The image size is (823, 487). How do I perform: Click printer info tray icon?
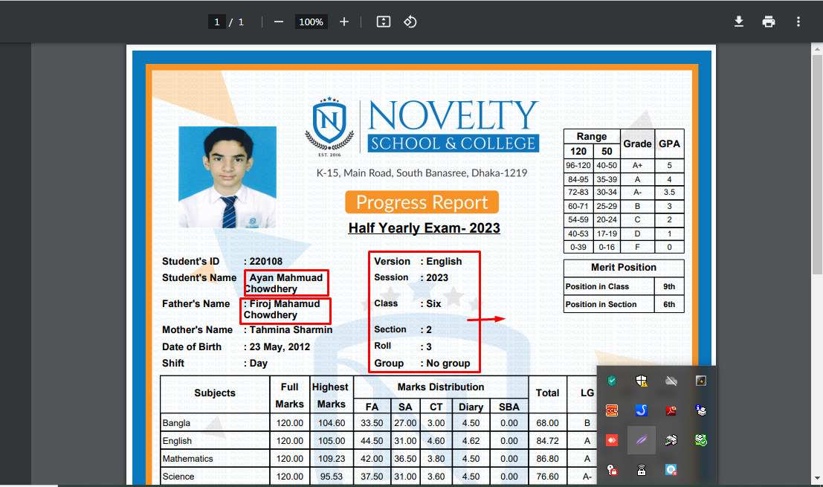click(x=701, y=410)
